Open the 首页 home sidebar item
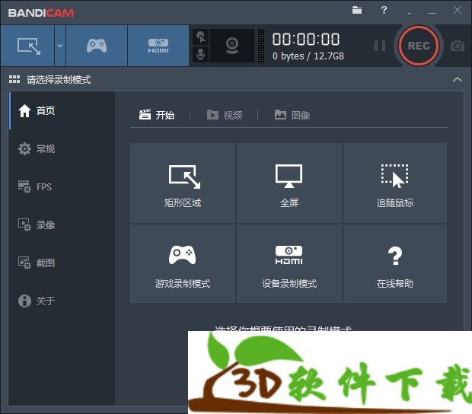The height and width of the screenshot is (414, 472). click(62, 110)
